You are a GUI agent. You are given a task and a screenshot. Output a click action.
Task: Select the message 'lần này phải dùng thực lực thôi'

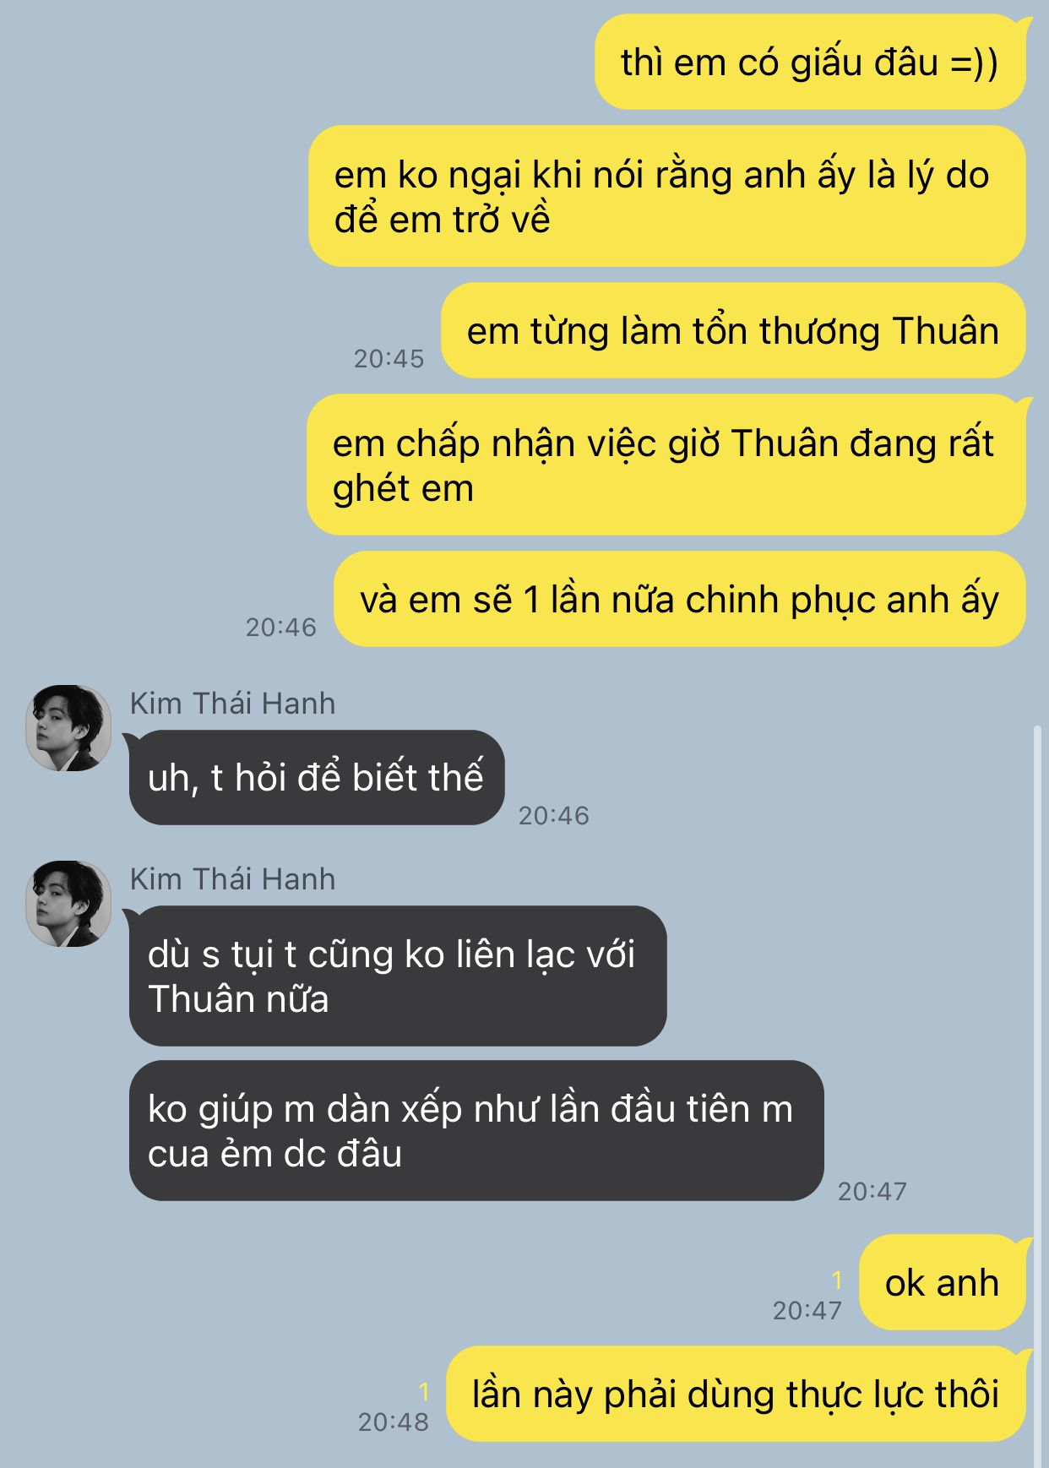[736, 1394]
